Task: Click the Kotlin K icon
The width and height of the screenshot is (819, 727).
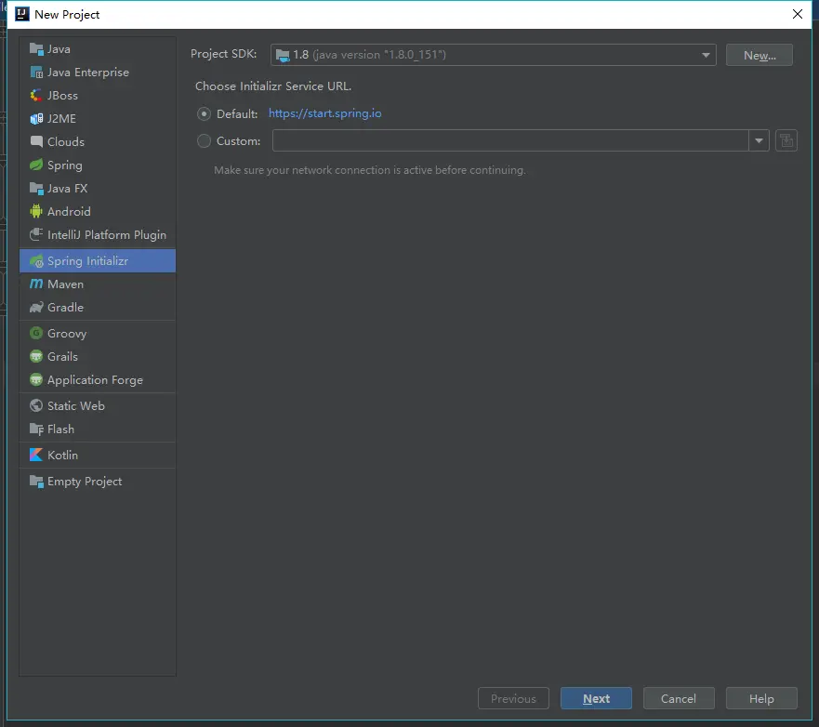Action: pyautogui.click(x=36, y=455)
